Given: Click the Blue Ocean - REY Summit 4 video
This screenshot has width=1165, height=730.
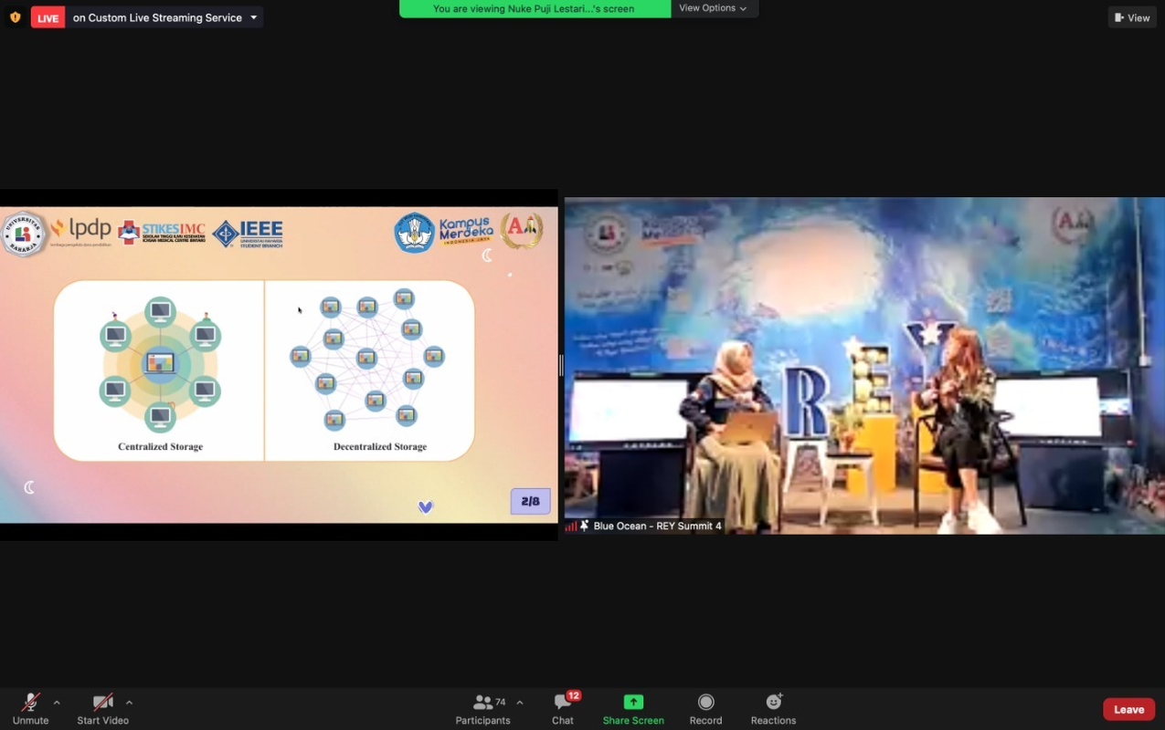Looking at the screenshot, I should [x=864, y=365].
